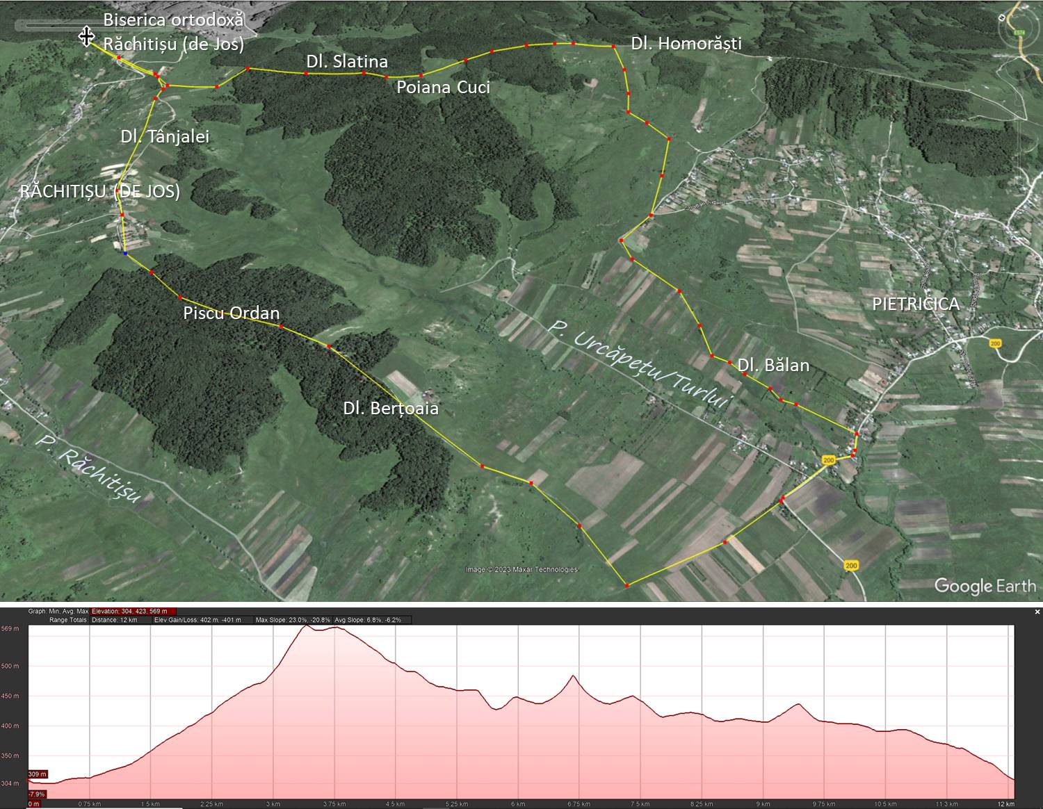Click the lower route 200 road shield

[x=851, y=566]
